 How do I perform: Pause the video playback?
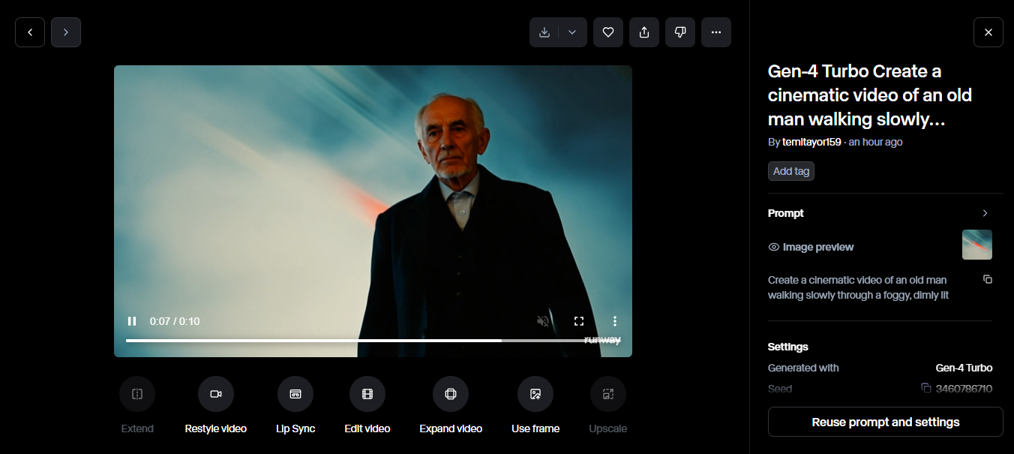pos(132,321)
